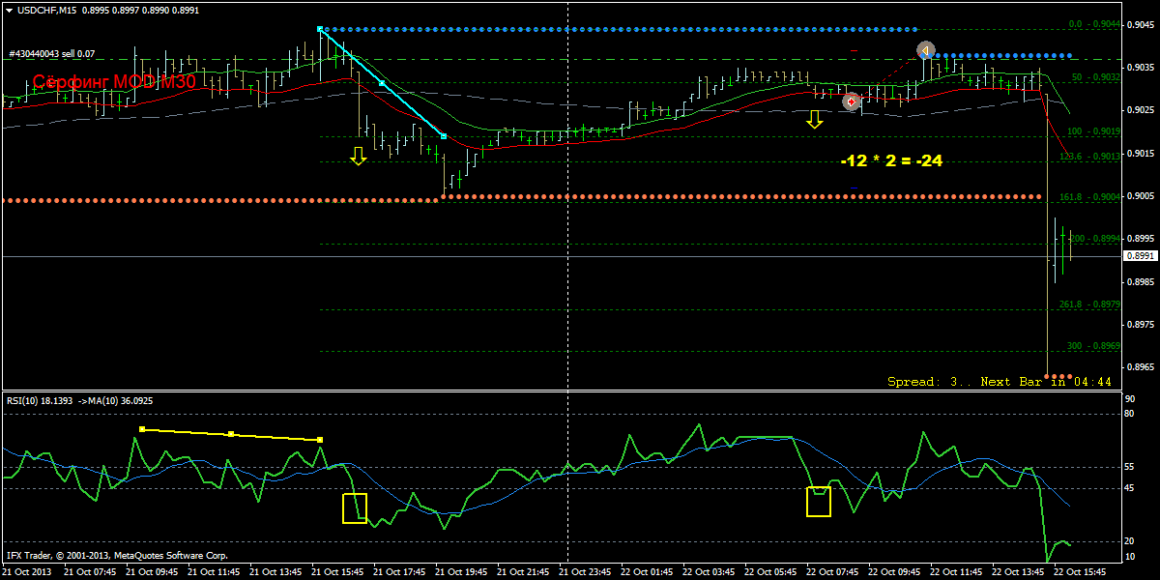Click the gray circle red entry marker
This screenshot has height=580, width=1160.
point(851,101)
